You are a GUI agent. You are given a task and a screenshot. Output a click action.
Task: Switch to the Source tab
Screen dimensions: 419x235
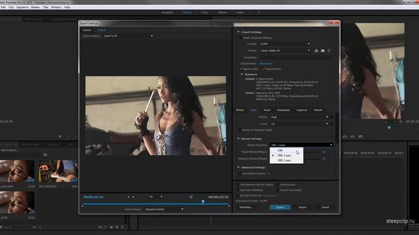[87, 30]
